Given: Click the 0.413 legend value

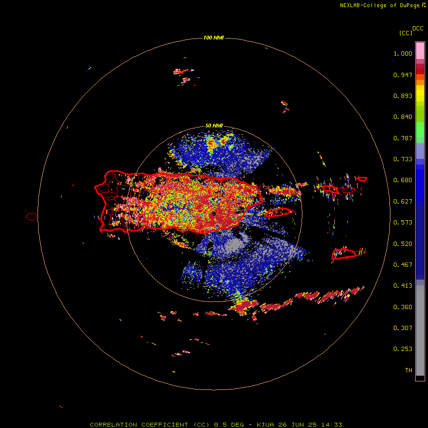Looking at the screenshot, I should (403, 286).
